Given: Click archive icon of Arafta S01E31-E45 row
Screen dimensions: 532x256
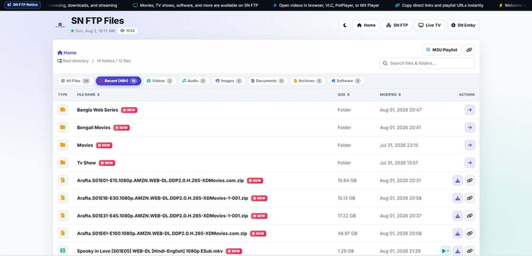Looking at the screenshot, I should tap(62, 216).
